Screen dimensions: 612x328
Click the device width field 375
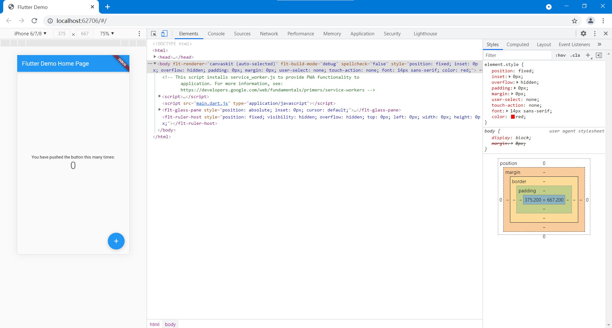pyautogui.click(x=62, y=33)
